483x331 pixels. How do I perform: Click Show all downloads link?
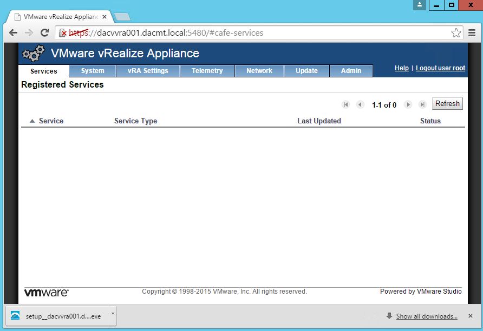[x=427, y=316]
